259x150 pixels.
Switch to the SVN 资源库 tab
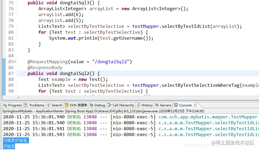(76, 105)
